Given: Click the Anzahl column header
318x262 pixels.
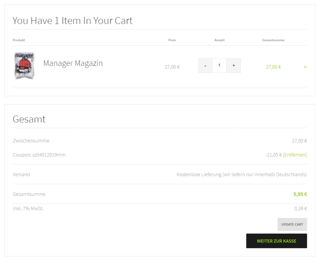Looking at the screenshot, I should pos(219,40).
